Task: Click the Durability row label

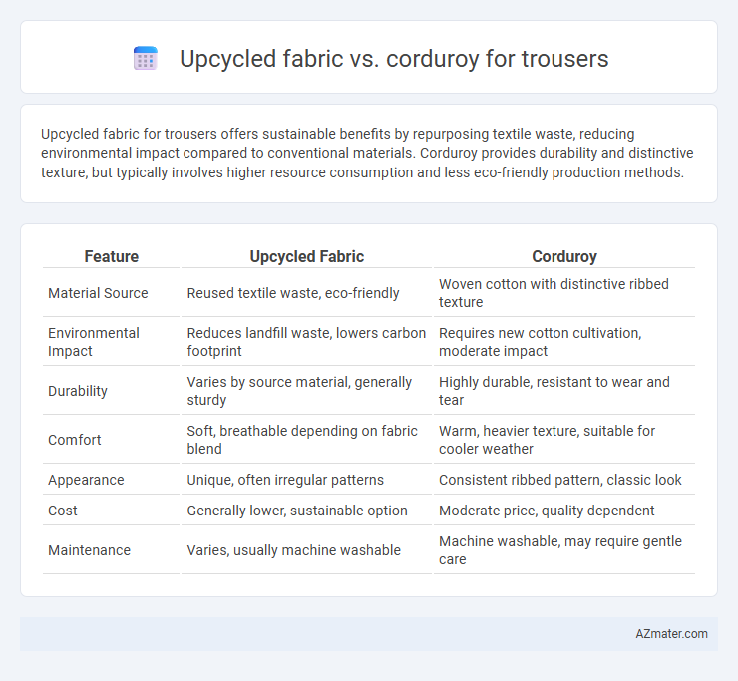Action: (78, 391)
